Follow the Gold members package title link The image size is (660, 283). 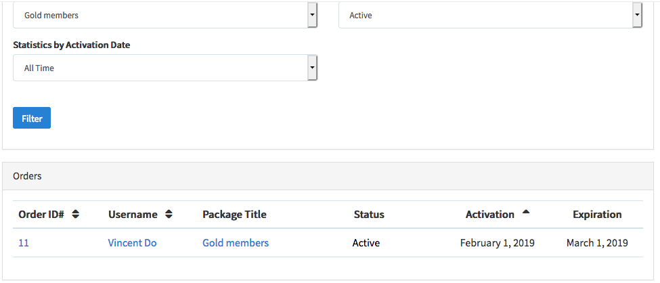point(236,243)
